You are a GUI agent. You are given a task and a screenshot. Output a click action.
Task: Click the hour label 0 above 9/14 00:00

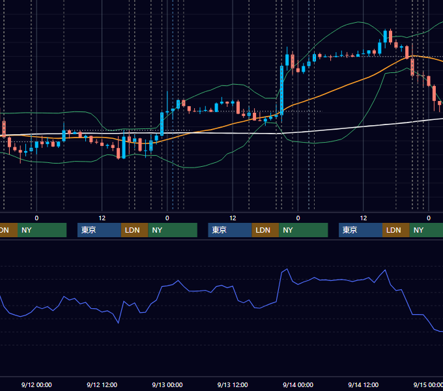pos(298,218)
